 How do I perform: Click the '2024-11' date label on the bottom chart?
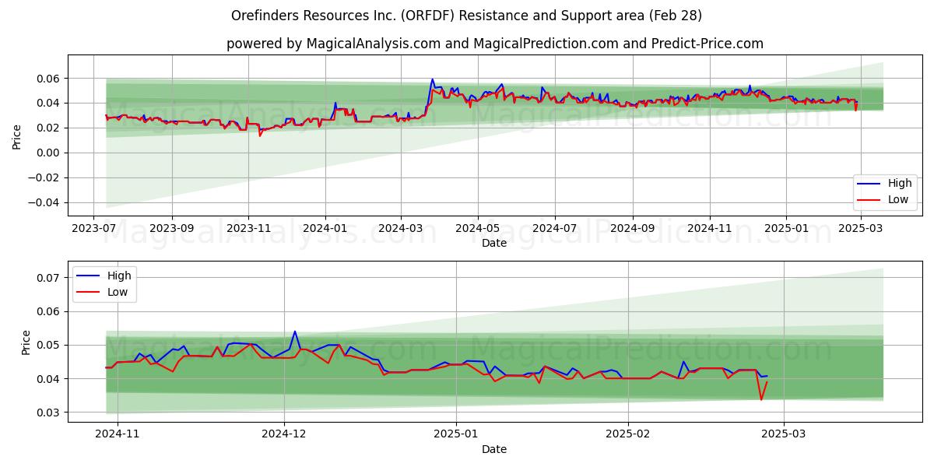click(x=118, y=435)
